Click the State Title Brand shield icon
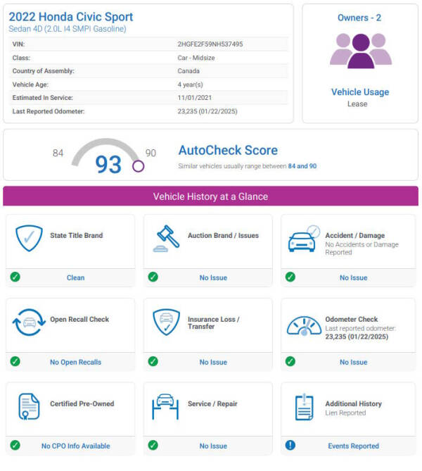The height and width of the screenshot is (471, 422). pos(29,238)
